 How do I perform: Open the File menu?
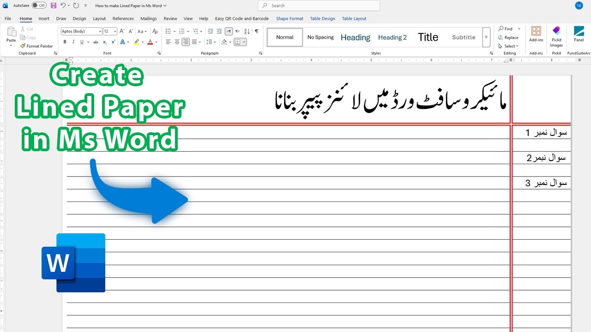click(x=8, y=18)
